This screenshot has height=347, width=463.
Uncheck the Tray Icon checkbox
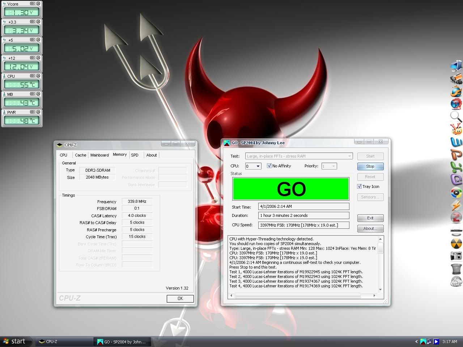[x=359, y=187]
